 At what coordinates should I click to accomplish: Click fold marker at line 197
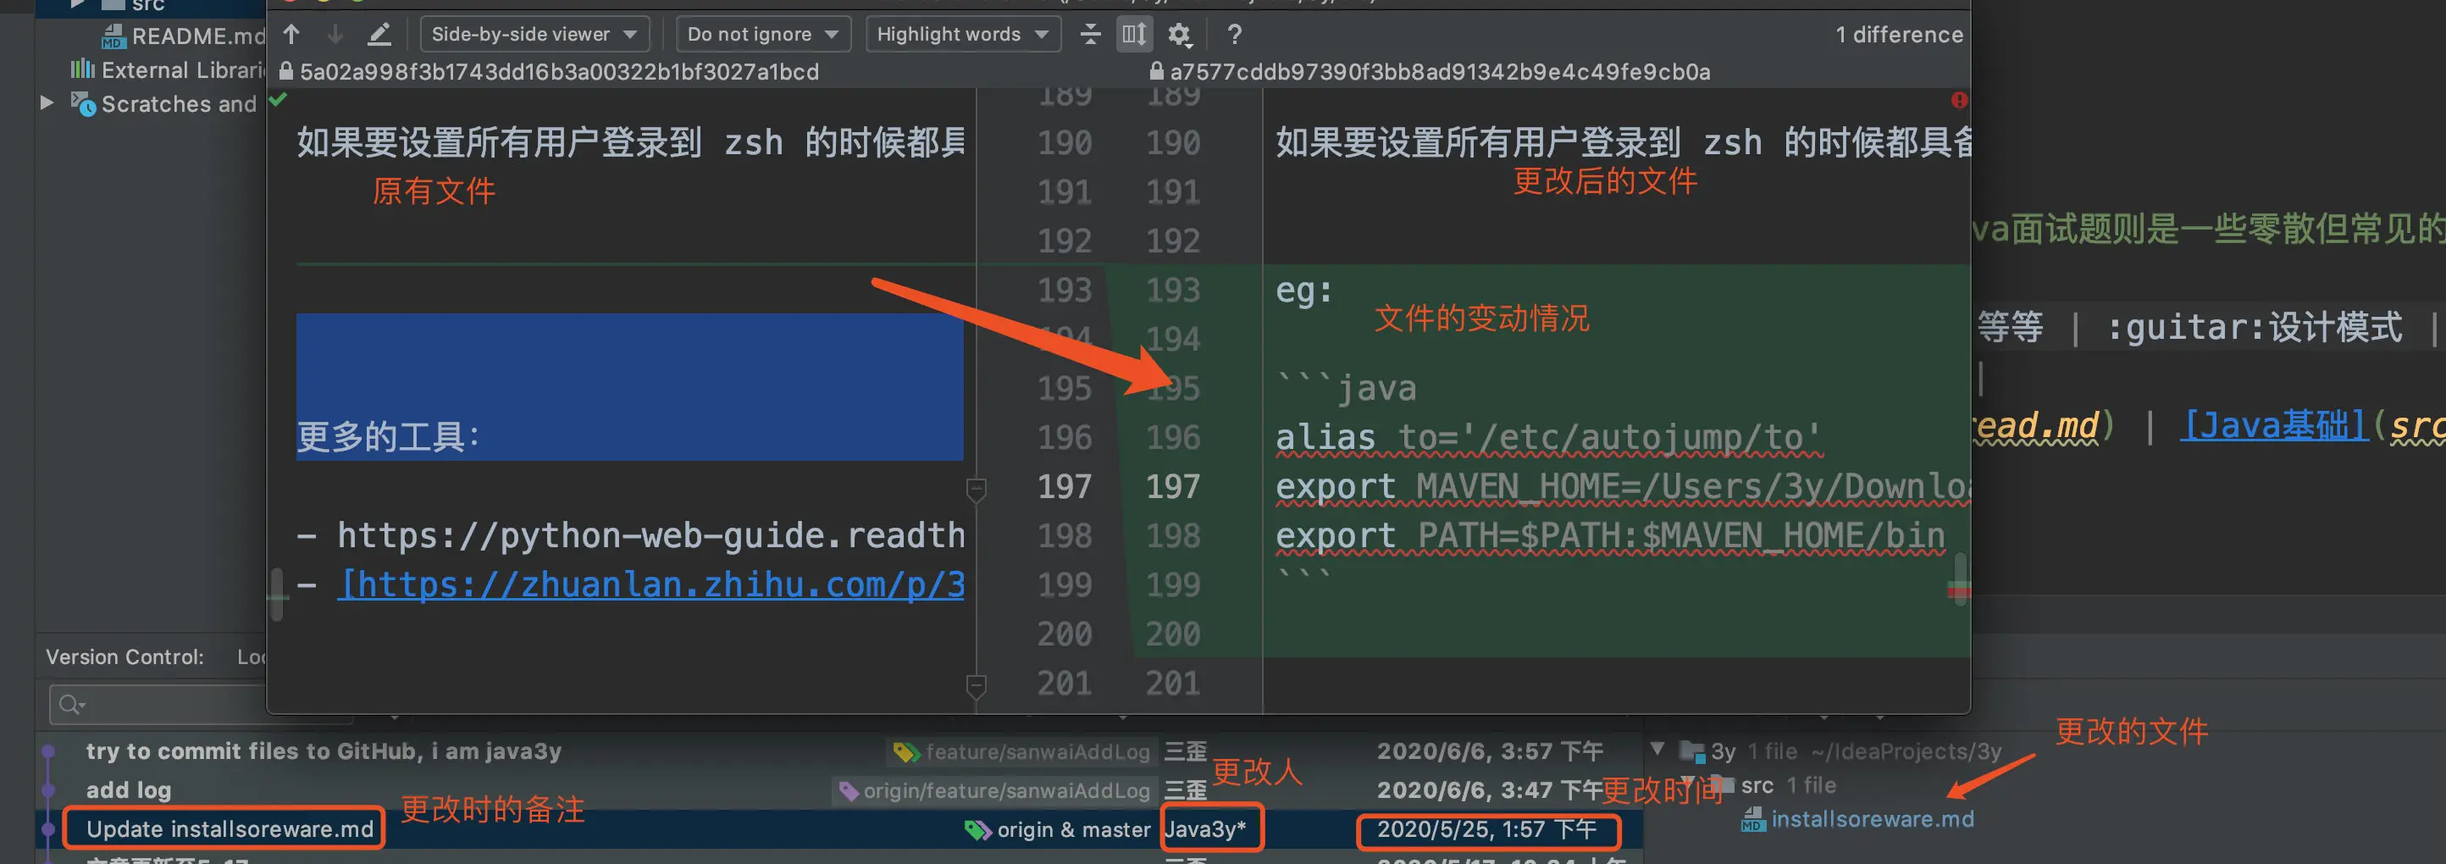(975, 490)
